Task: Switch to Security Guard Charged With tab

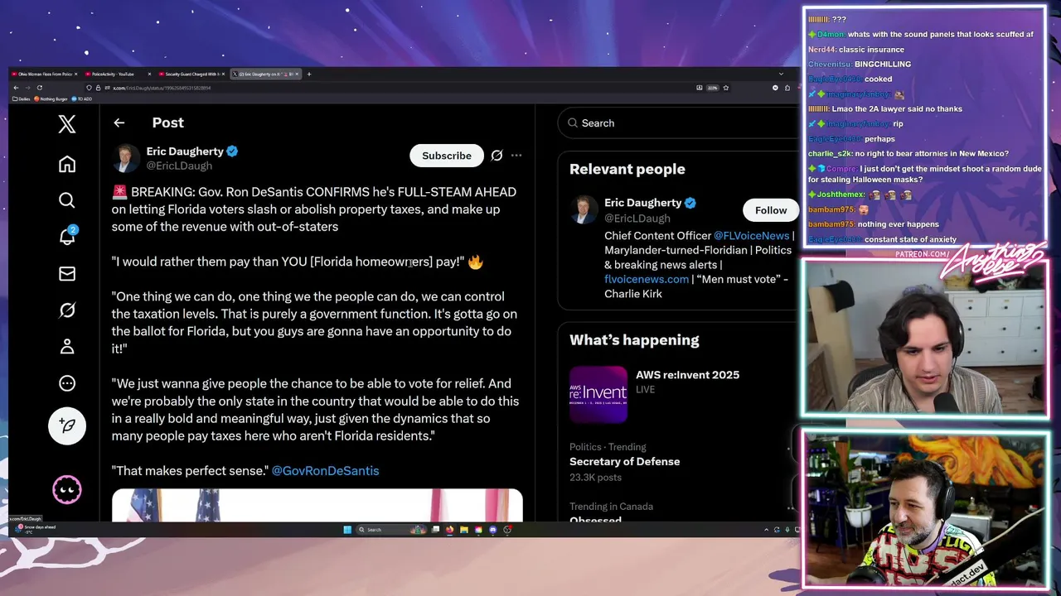Action: click(190, 74)
